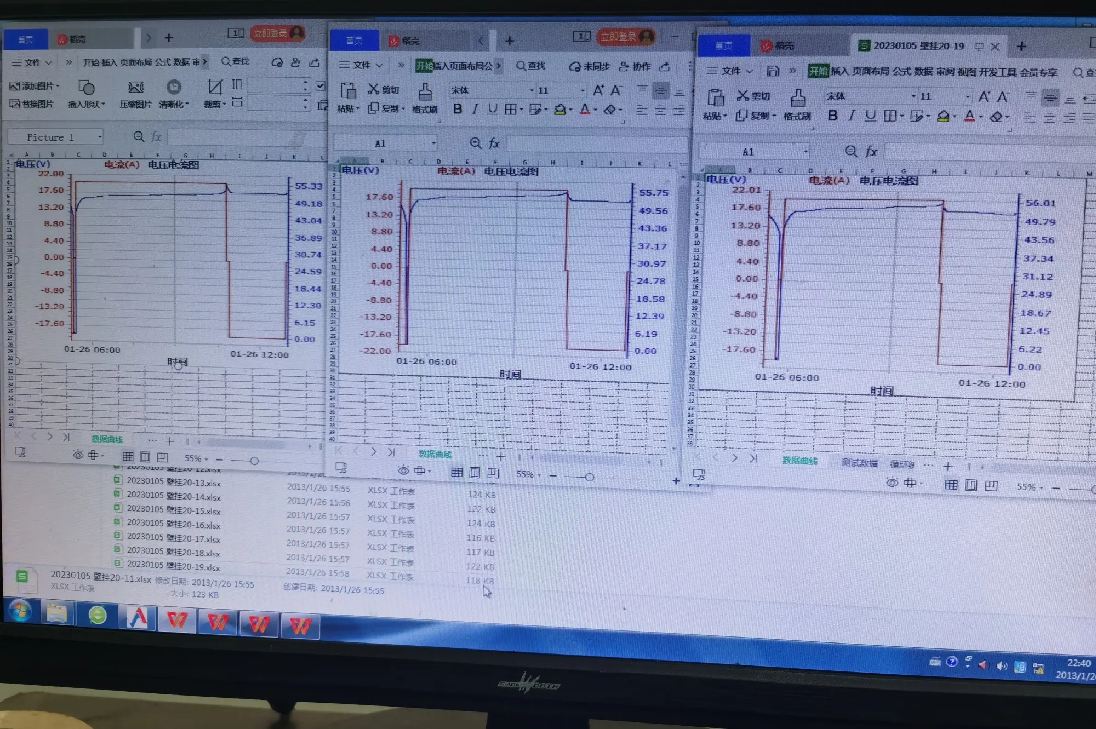1096x729 pixels.
Task: Select file 20230105 壁挂20-16.xlsx in list
Action: tap(173, 524)
